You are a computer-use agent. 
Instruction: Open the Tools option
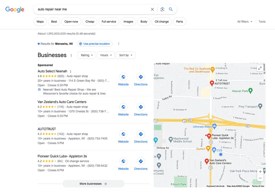[262, 22]
